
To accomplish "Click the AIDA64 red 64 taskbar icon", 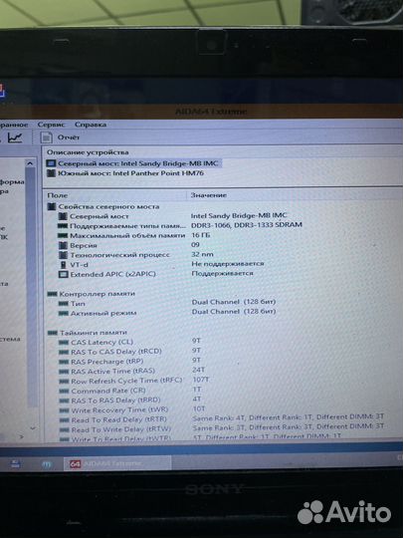I will click(75, 464).
